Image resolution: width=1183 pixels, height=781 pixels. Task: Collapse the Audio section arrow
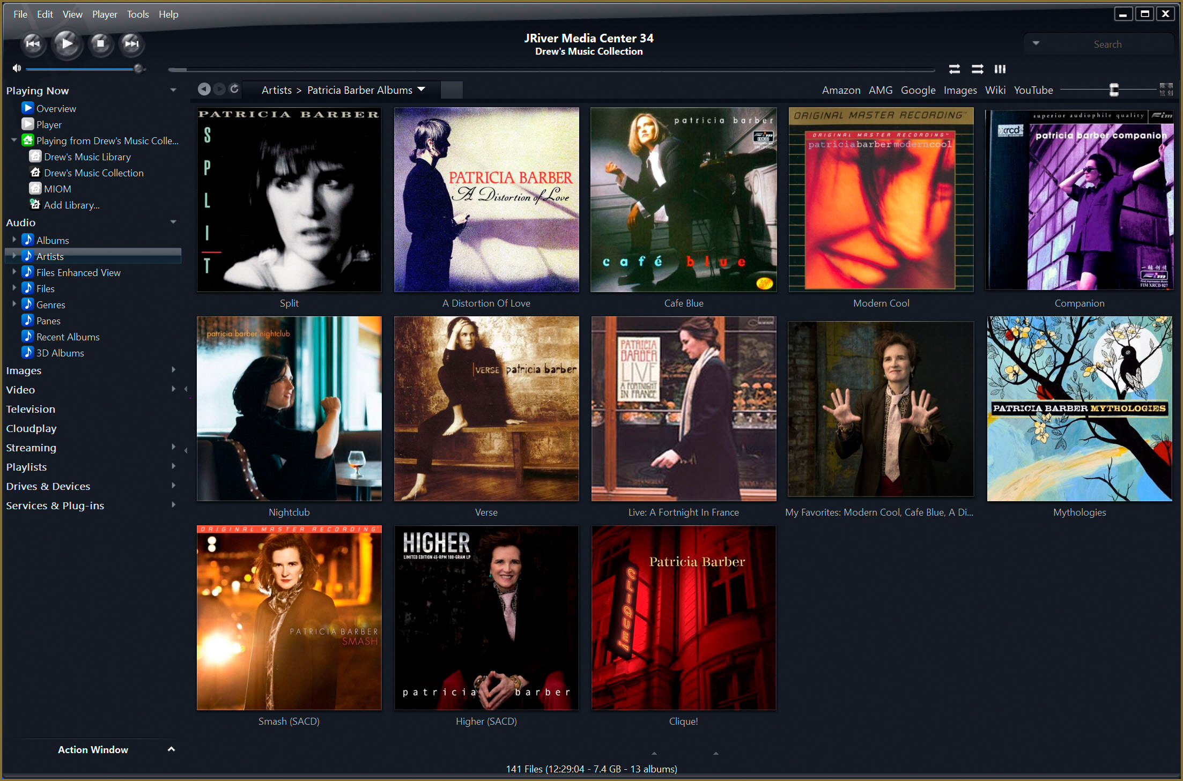tap(173, 222)
